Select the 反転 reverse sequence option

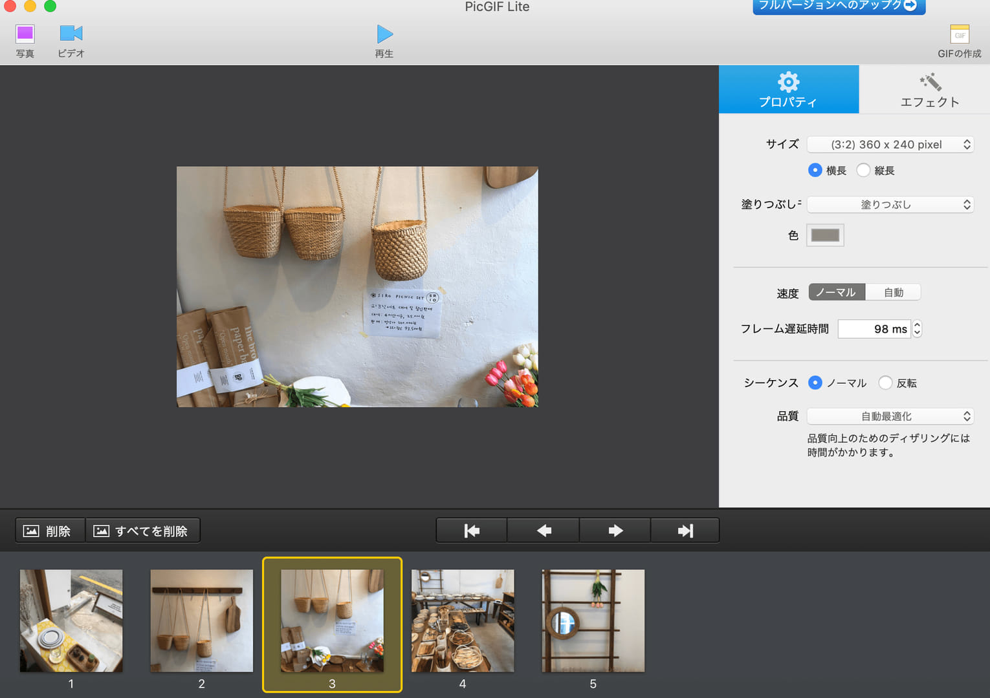(x=885, y=383)
